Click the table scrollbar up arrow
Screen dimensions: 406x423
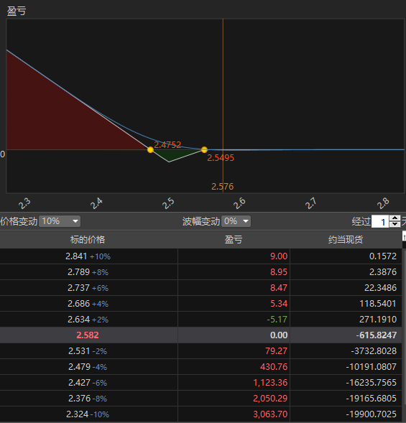click(x=404, y=236)
